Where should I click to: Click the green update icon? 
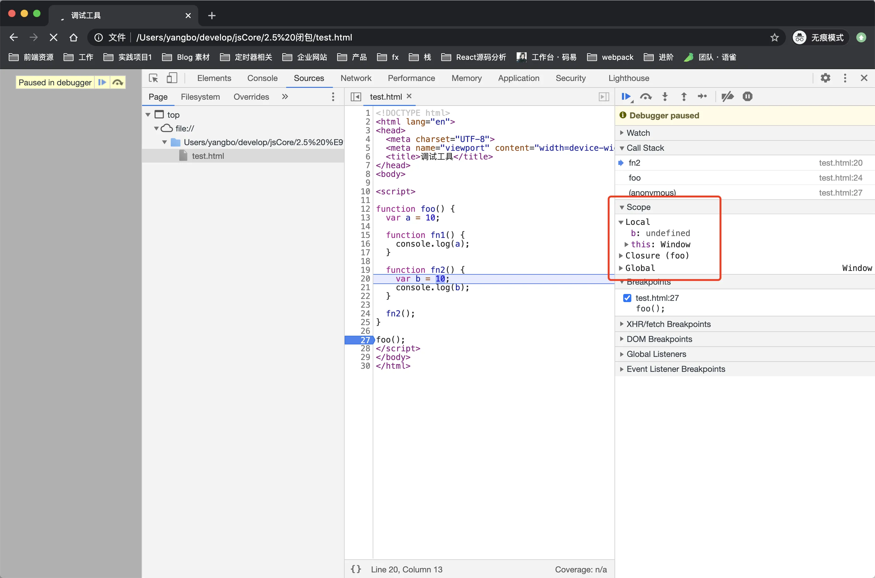pos(861,38)
